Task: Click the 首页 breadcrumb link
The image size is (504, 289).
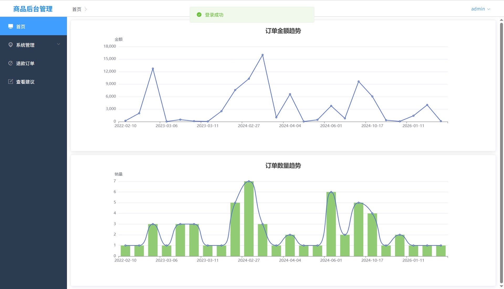Action: pyautogui.click(x=77, y=9)
